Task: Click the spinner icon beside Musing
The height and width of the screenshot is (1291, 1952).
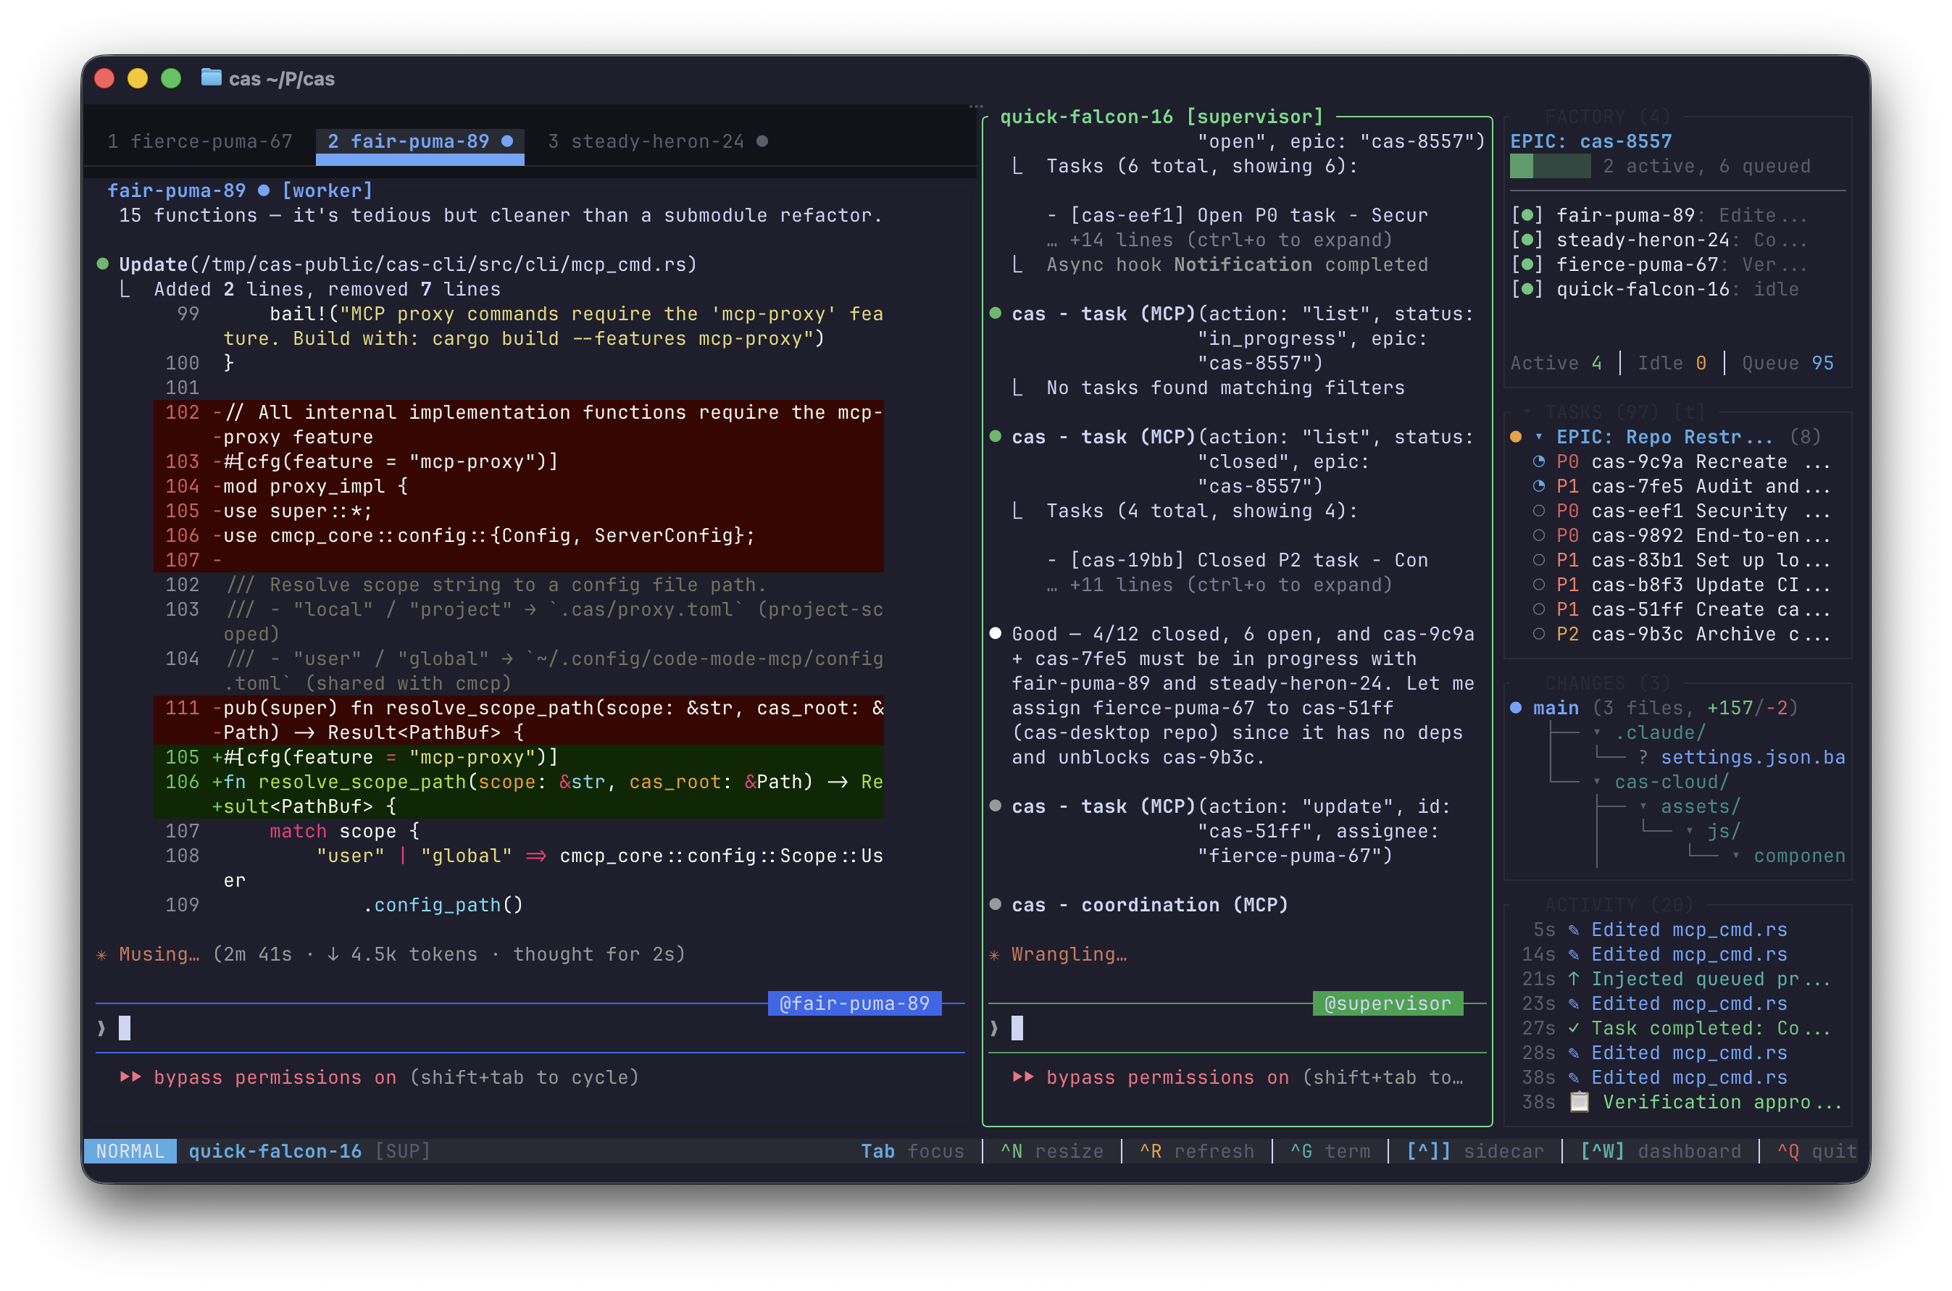Action: tap(102, 955)
